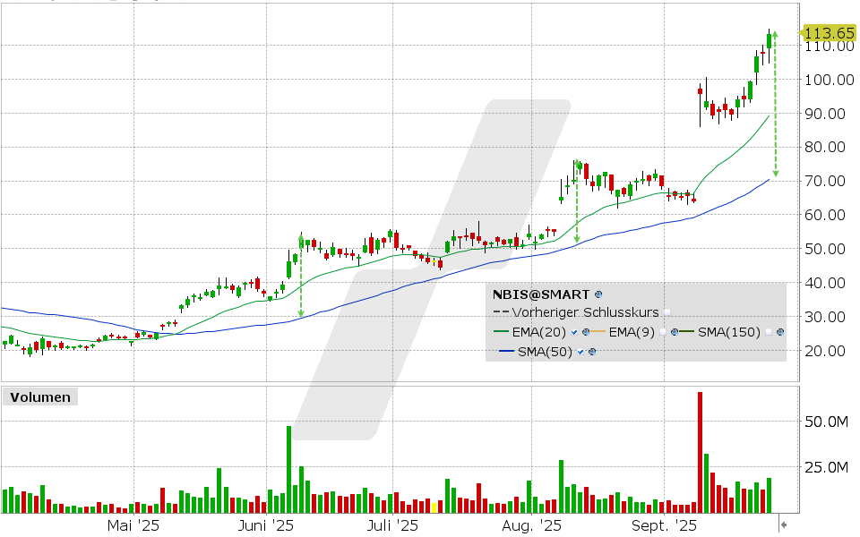Screen dimensions: 860x537
Task: Open settings icon next to NBIS@SMART
Action: [598, 294]
